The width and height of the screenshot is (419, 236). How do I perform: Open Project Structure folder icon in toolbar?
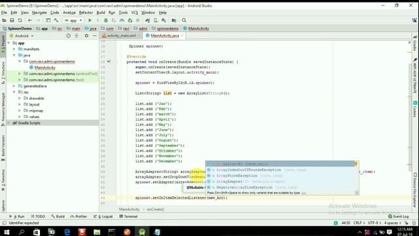click(x=174, y=20)
